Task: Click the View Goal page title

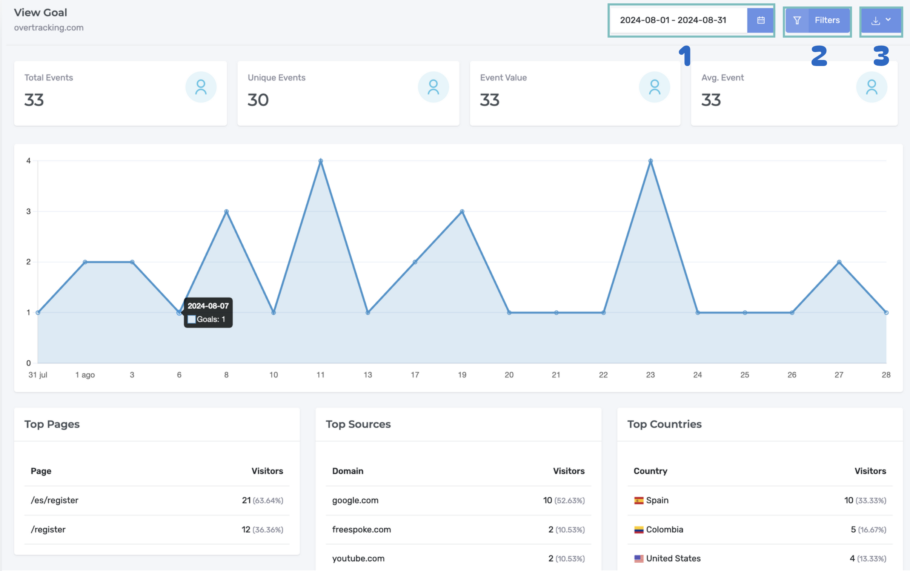Action: point(40,12)
